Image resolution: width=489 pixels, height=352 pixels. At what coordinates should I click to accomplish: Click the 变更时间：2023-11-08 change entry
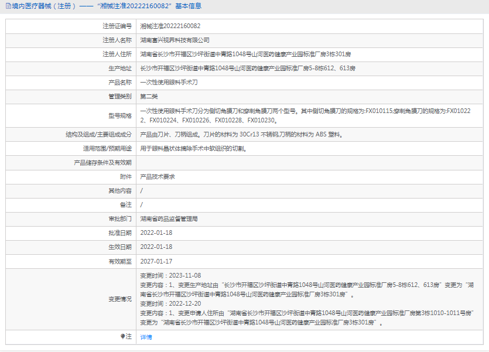click(x=170, y=275)
